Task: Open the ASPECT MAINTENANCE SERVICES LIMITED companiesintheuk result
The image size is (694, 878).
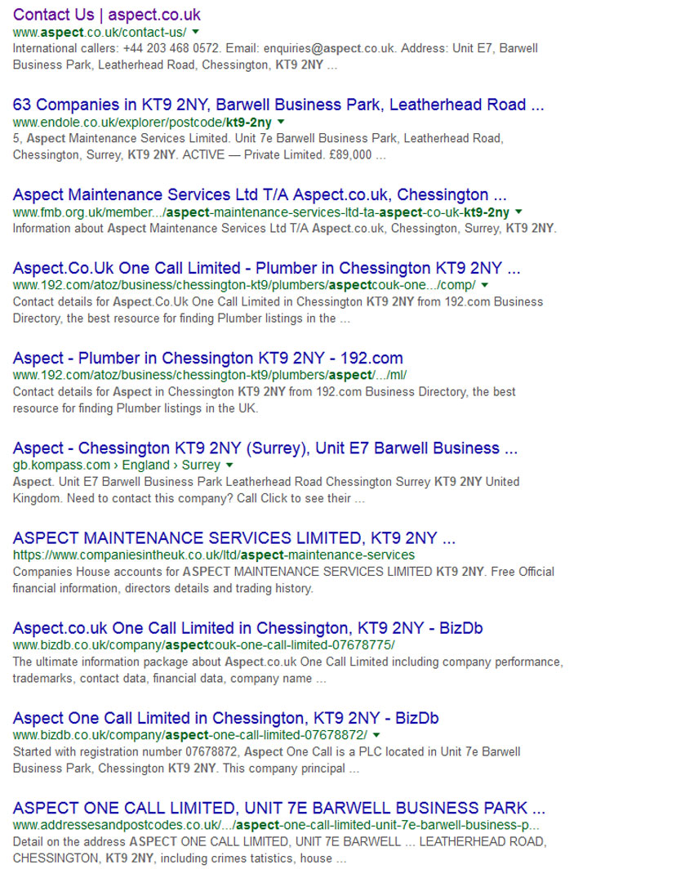Action: pos(234,538)
